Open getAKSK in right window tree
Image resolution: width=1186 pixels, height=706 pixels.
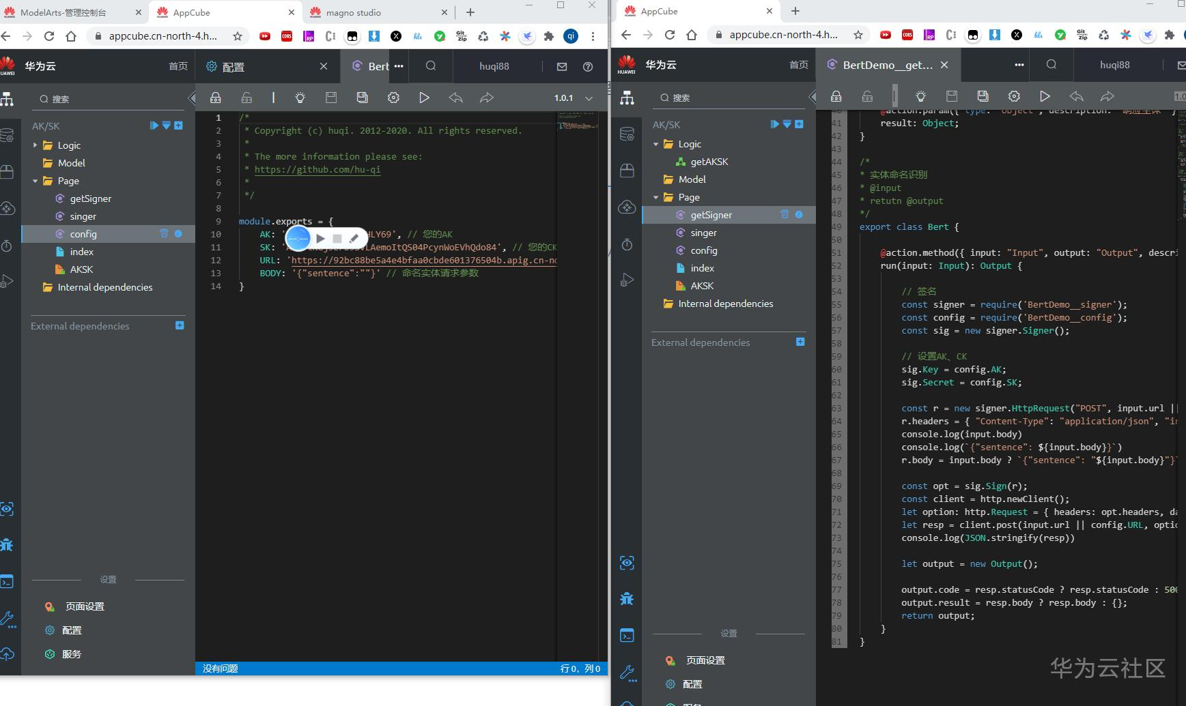pos(709,162)
